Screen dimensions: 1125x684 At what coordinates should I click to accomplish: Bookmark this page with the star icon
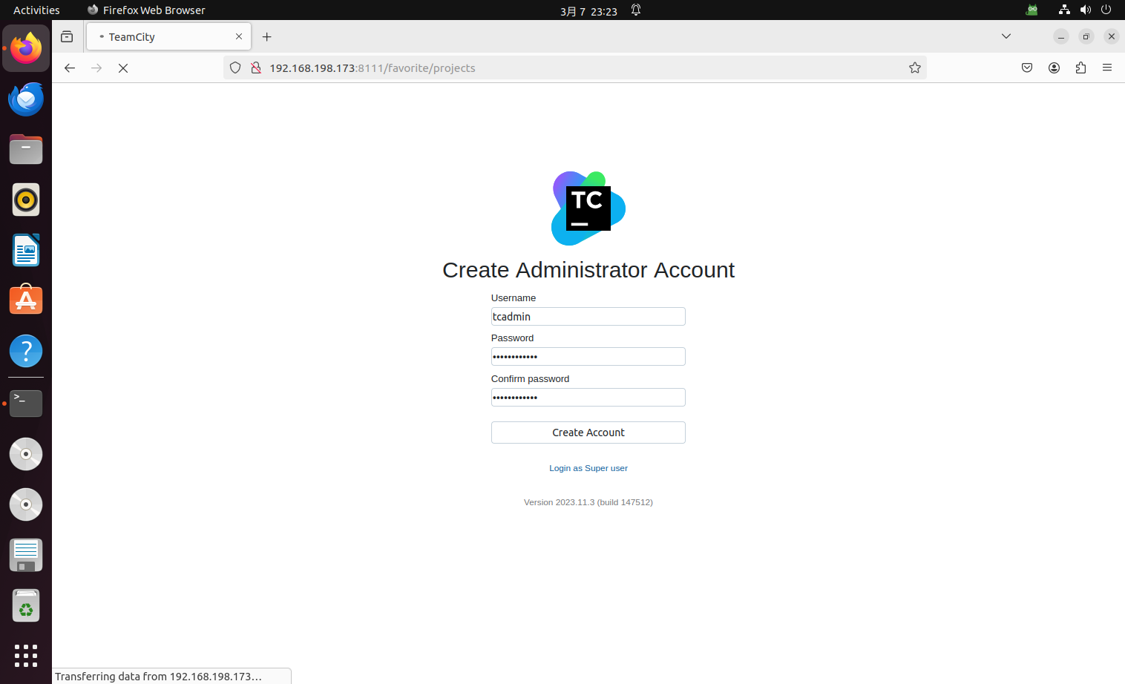(x=915, y=68)
